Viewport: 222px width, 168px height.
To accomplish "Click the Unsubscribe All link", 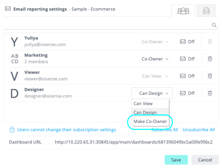I will click(198, 129).
